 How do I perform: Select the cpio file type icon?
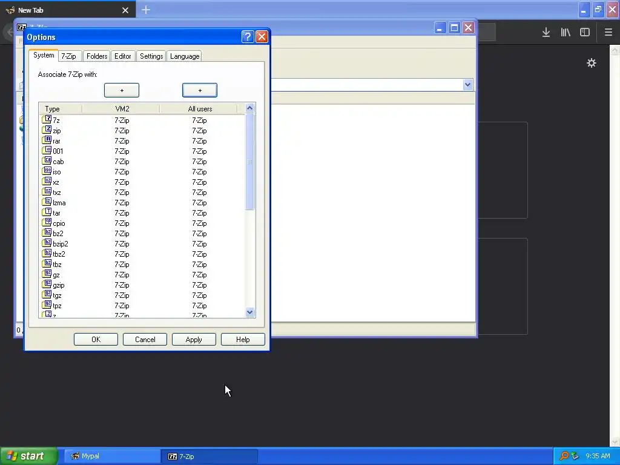click(x=47, y=222)
